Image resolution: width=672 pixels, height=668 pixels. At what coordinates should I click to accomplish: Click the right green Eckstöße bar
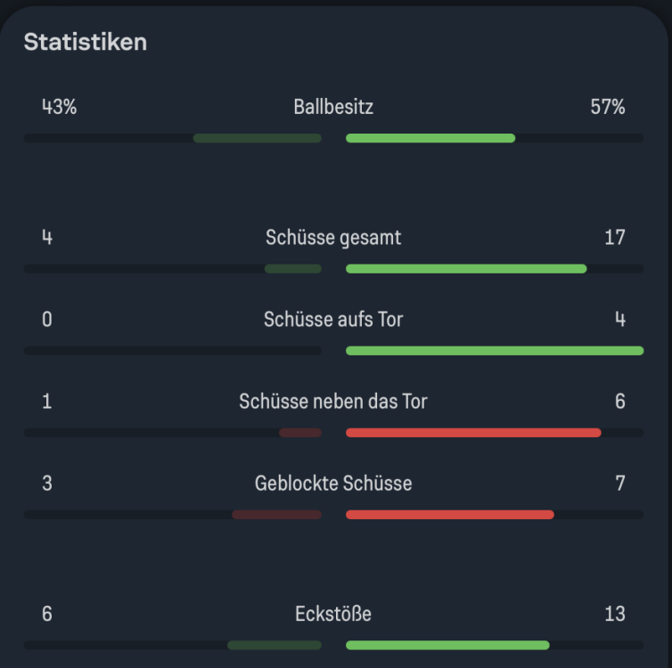point(447,645)
